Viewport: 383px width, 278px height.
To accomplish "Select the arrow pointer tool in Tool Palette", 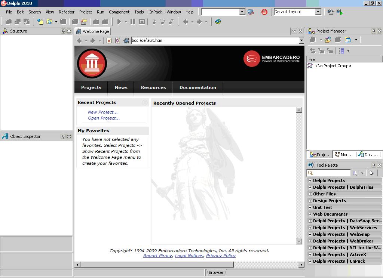I will (371, 173).
